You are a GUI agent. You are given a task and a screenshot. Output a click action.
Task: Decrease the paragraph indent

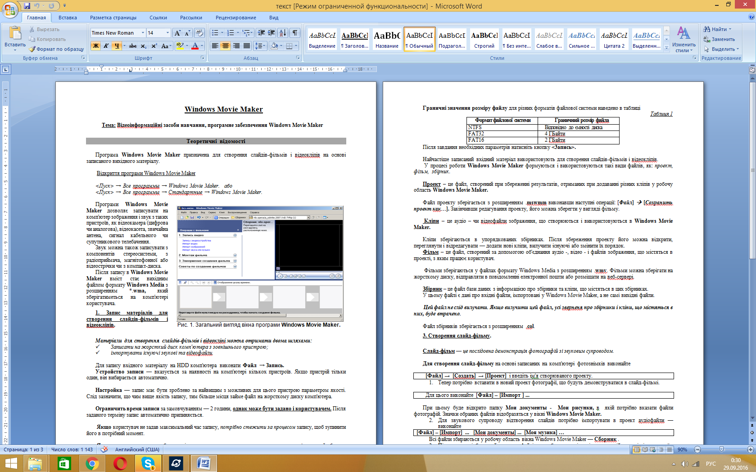(261, 33)
